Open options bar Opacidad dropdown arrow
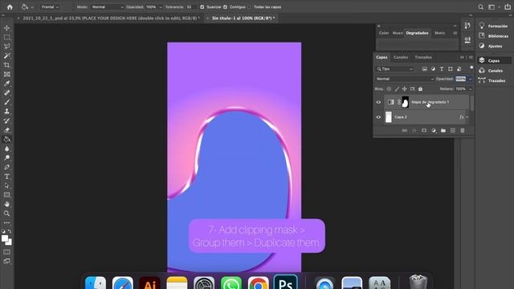Screen dimensions: 514x289 pyautogui.click(x=161, y=7)
